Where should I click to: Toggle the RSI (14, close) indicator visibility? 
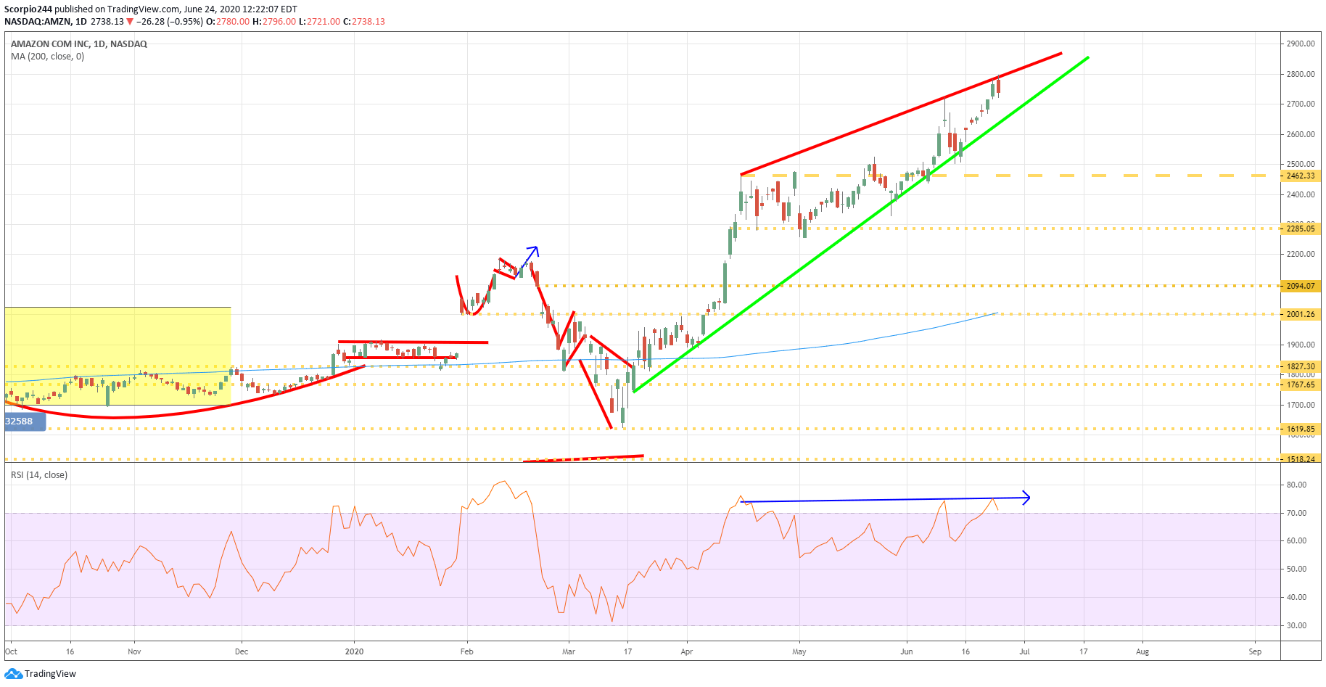38,474
